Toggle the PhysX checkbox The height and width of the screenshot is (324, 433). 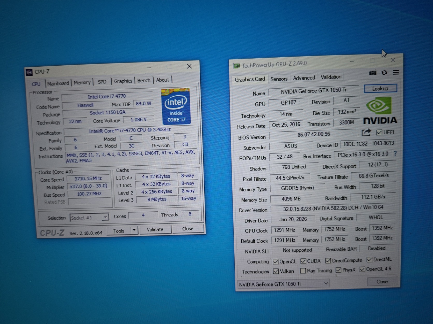coord(338,270)
